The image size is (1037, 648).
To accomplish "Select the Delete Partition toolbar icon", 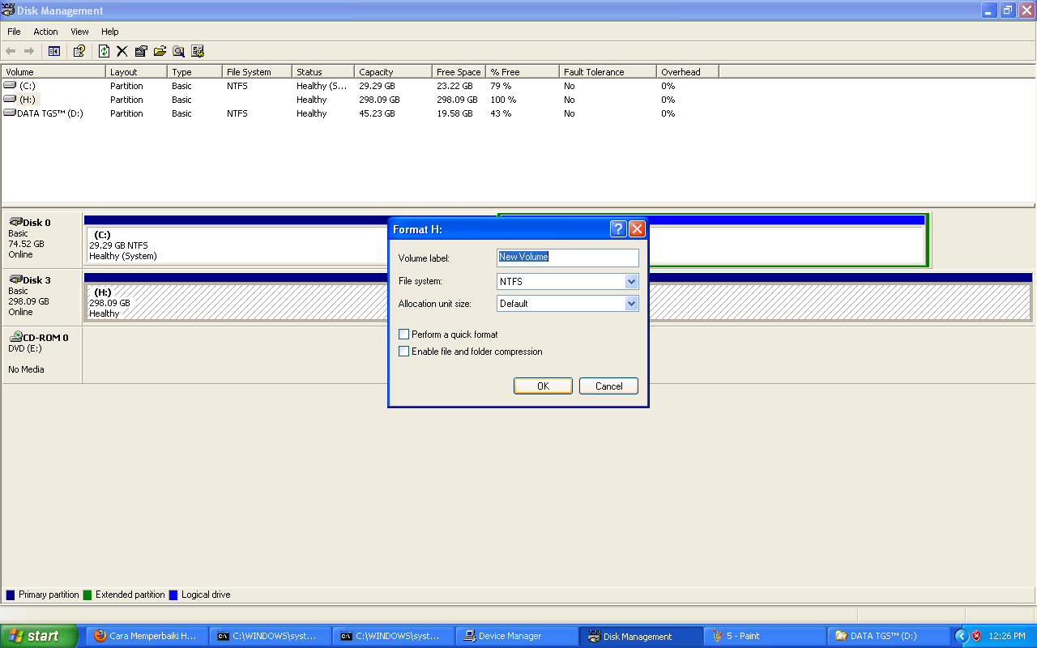I will coord(122,50).
